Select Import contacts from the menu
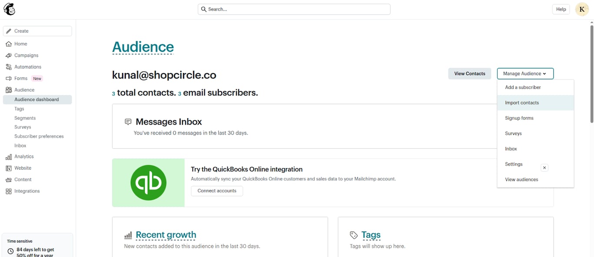 point(522,103)
